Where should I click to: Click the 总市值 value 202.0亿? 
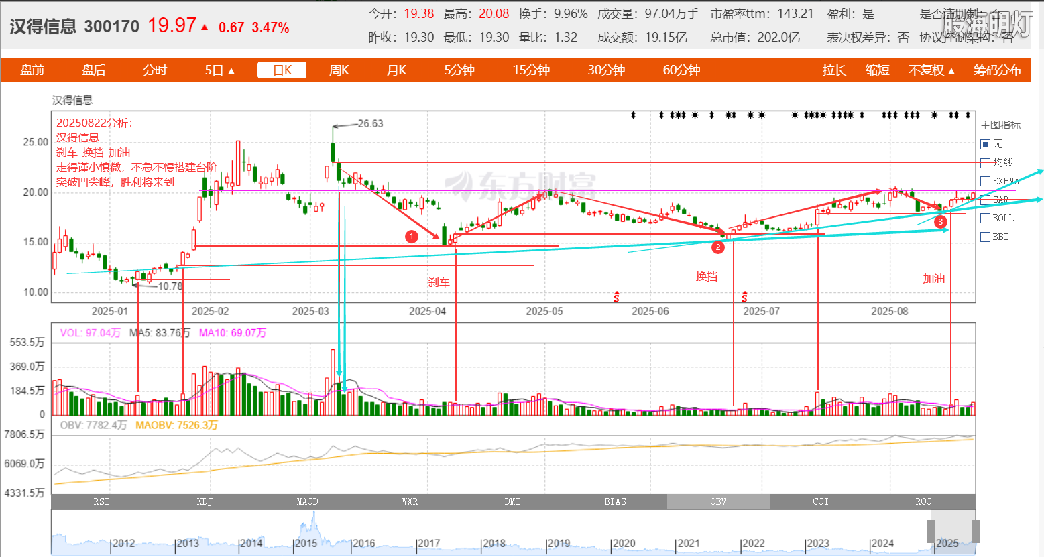[779, 38]
